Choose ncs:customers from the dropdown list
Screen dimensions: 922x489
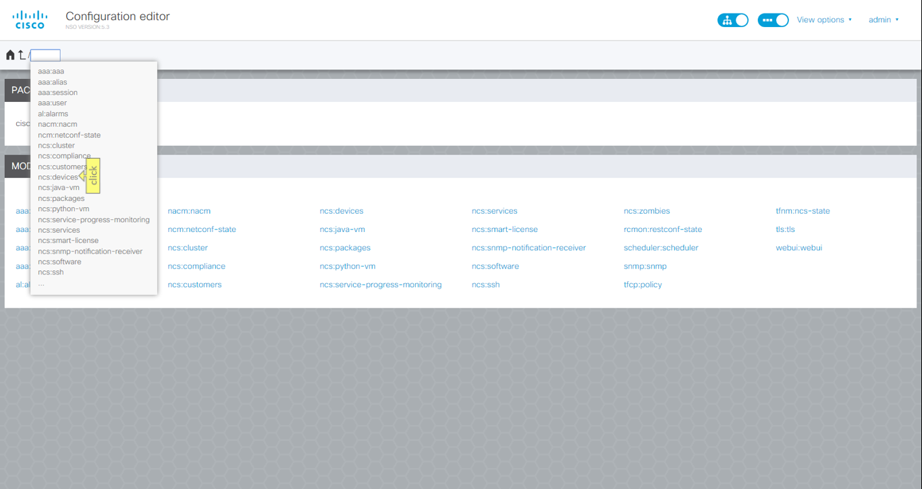tap(62, 167)
